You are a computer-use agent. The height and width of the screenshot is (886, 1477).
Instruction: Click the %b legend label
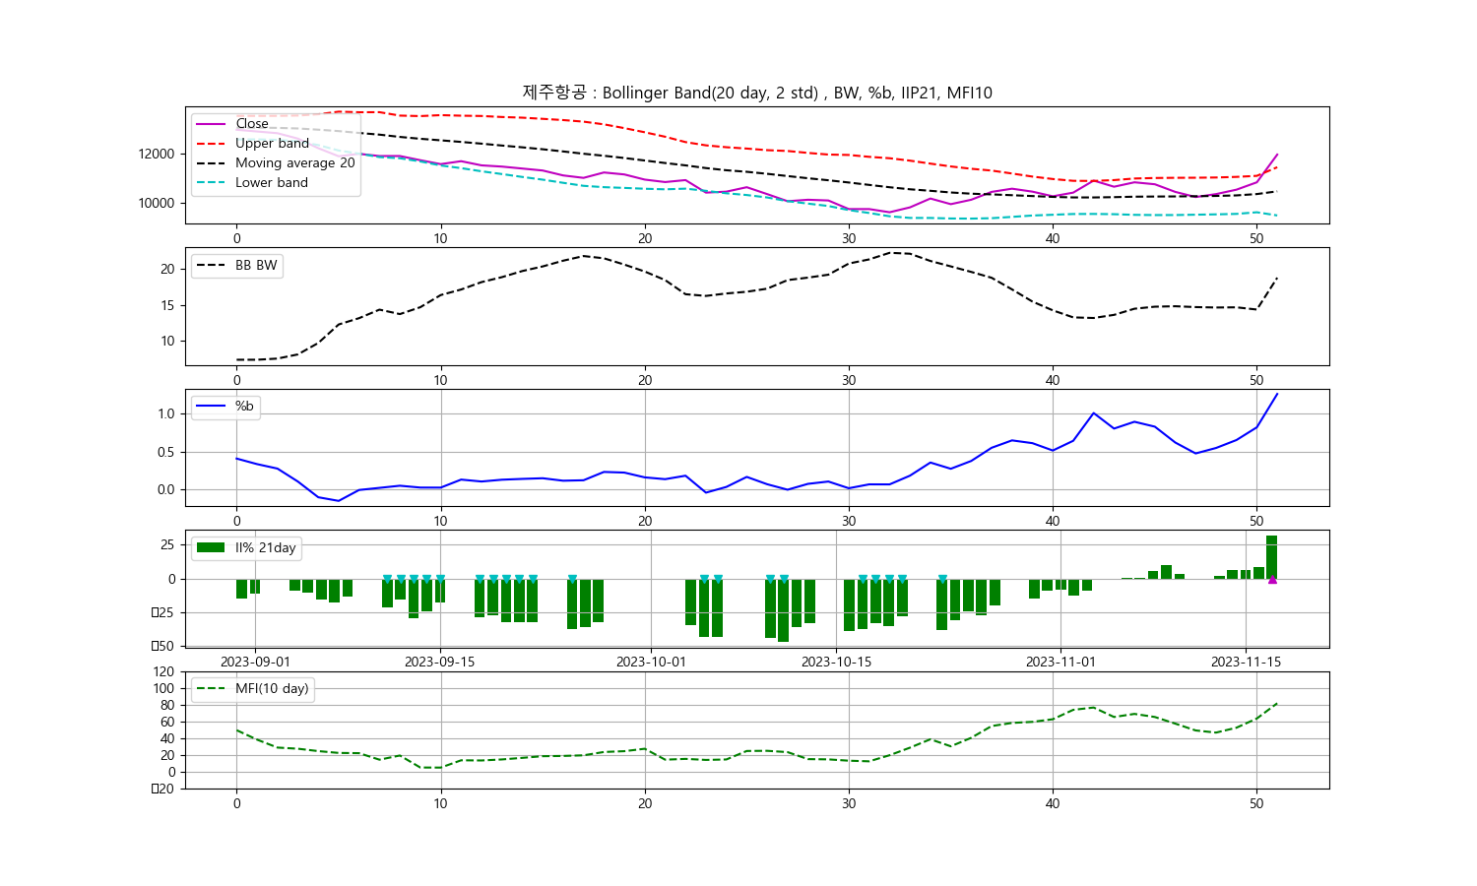tap(244, 407)
